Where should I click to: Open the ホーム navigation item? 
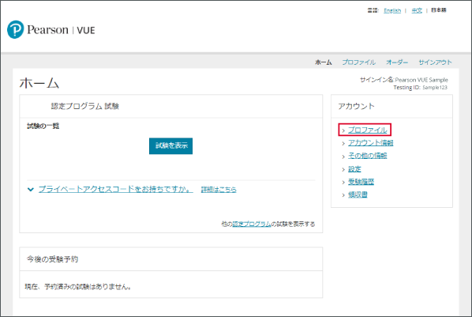[324, 62]
